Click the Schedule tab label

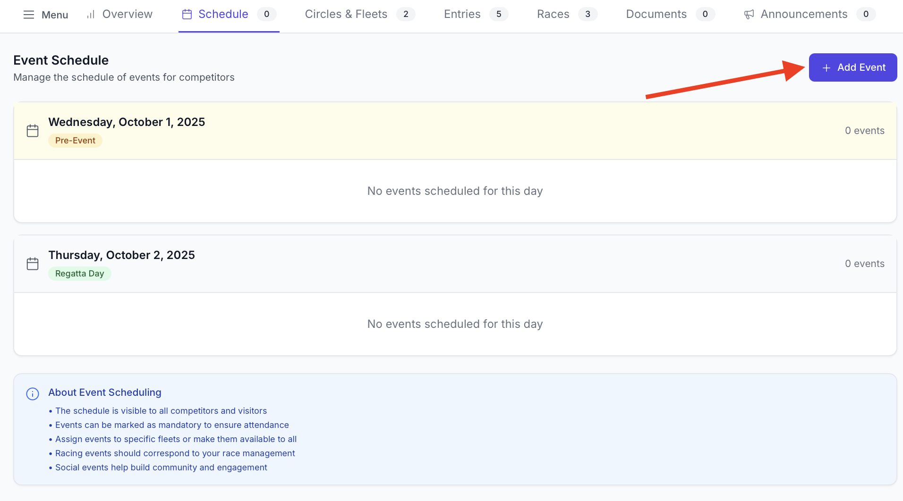click(x=223, y=14)
